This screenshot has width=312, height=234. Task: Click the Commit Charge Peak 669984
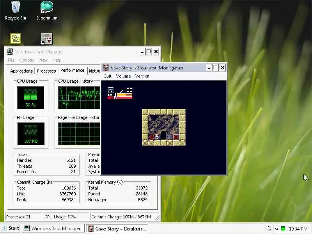click(69, 200)
